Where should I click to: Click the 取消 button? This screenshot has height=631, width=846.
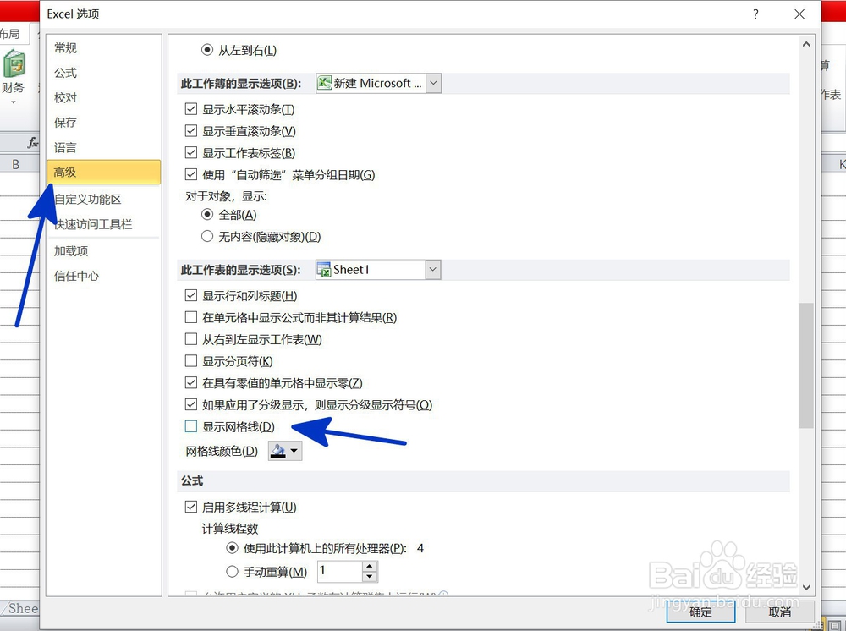(779, 612)
